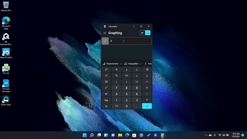Show hidden system tray icons chevron
Viewport: 247px width, 139px height.
tap(206, 135)
